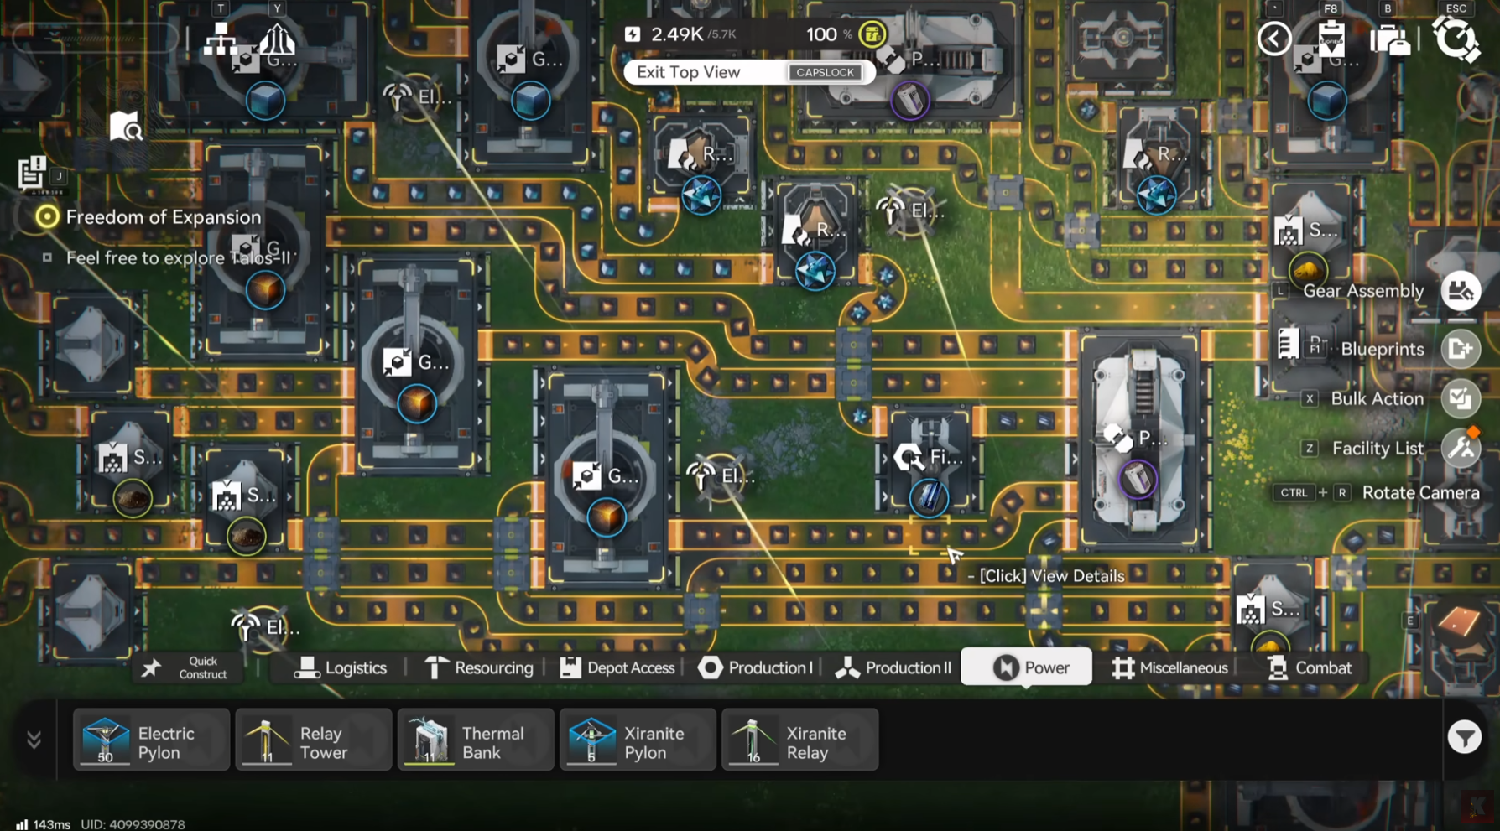The height and width of the screenshot is (831, 1500).
Task: Select the Xiranite Relay build card
Action: click(x=799, y=740)
